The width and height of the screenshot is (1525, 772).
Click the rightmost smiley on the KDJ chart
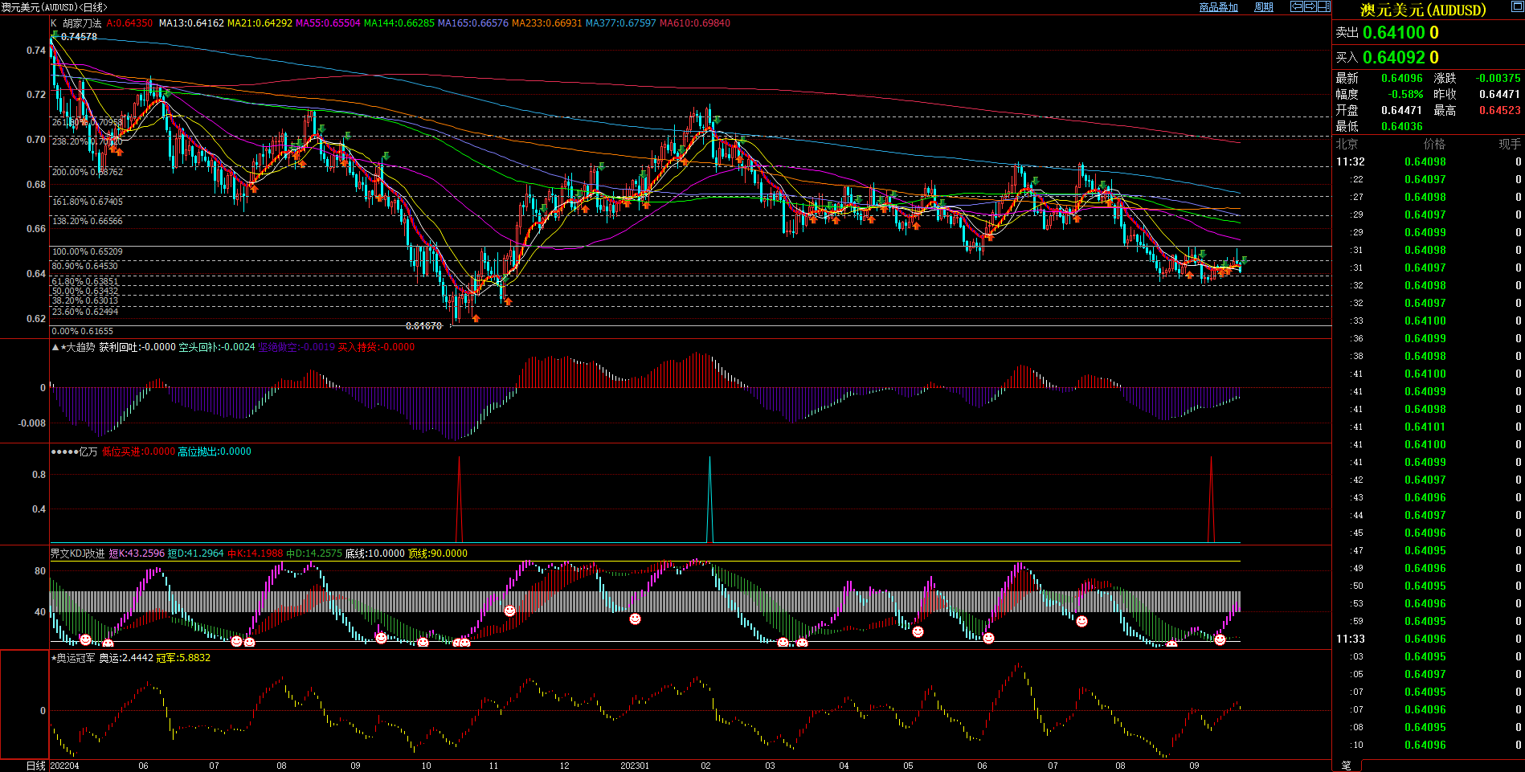point(1220,639)
